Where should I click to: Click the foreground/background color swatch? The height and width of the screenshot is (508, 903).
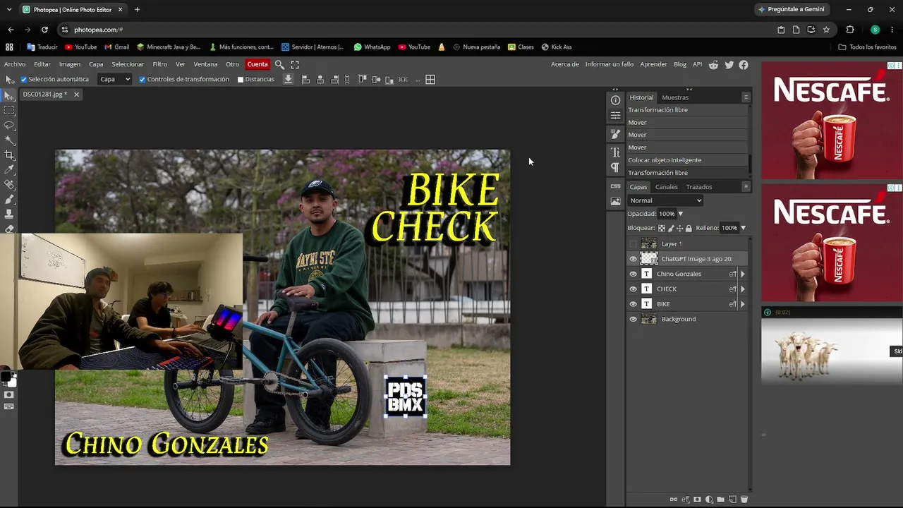click(x=8, y=378)
